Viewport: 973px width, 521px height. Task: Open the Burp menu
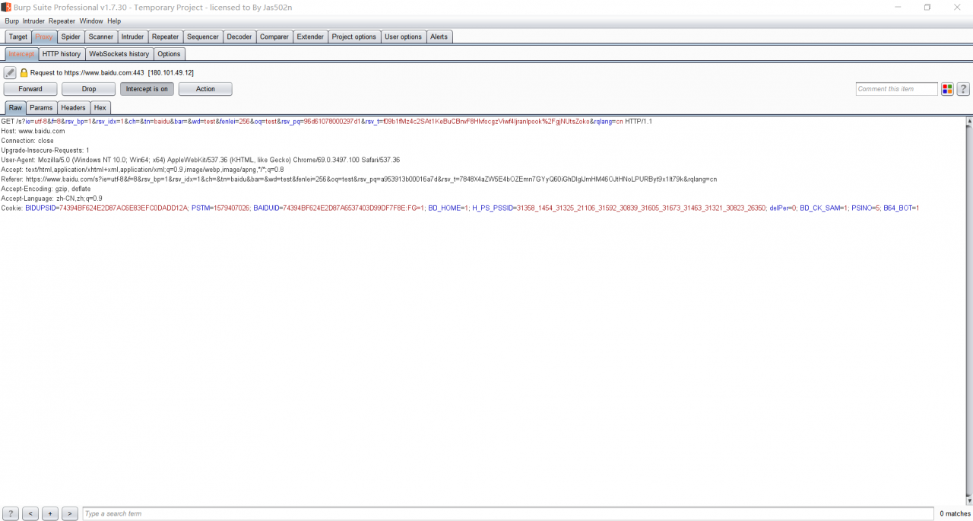(11, 21)
